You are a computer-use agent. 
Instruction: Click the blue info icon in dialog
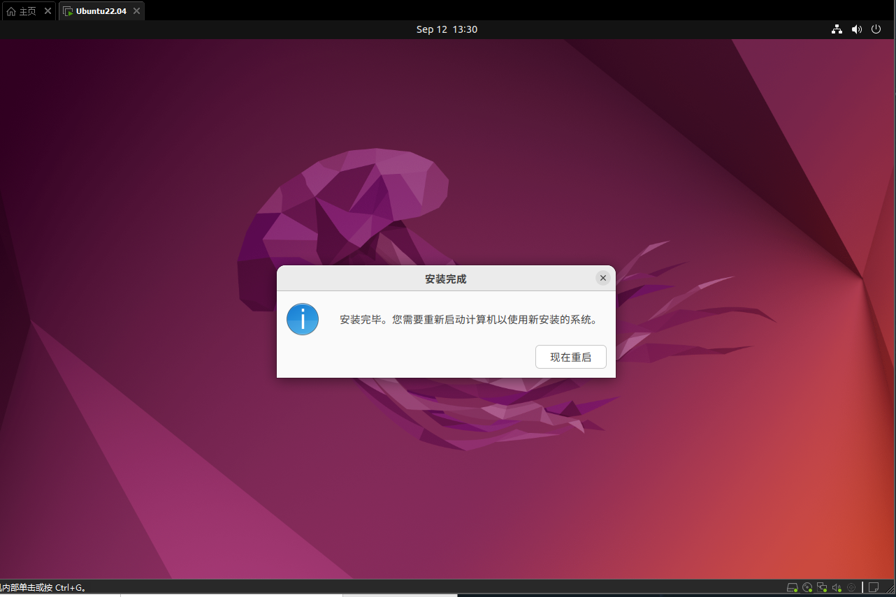point(303,320)
